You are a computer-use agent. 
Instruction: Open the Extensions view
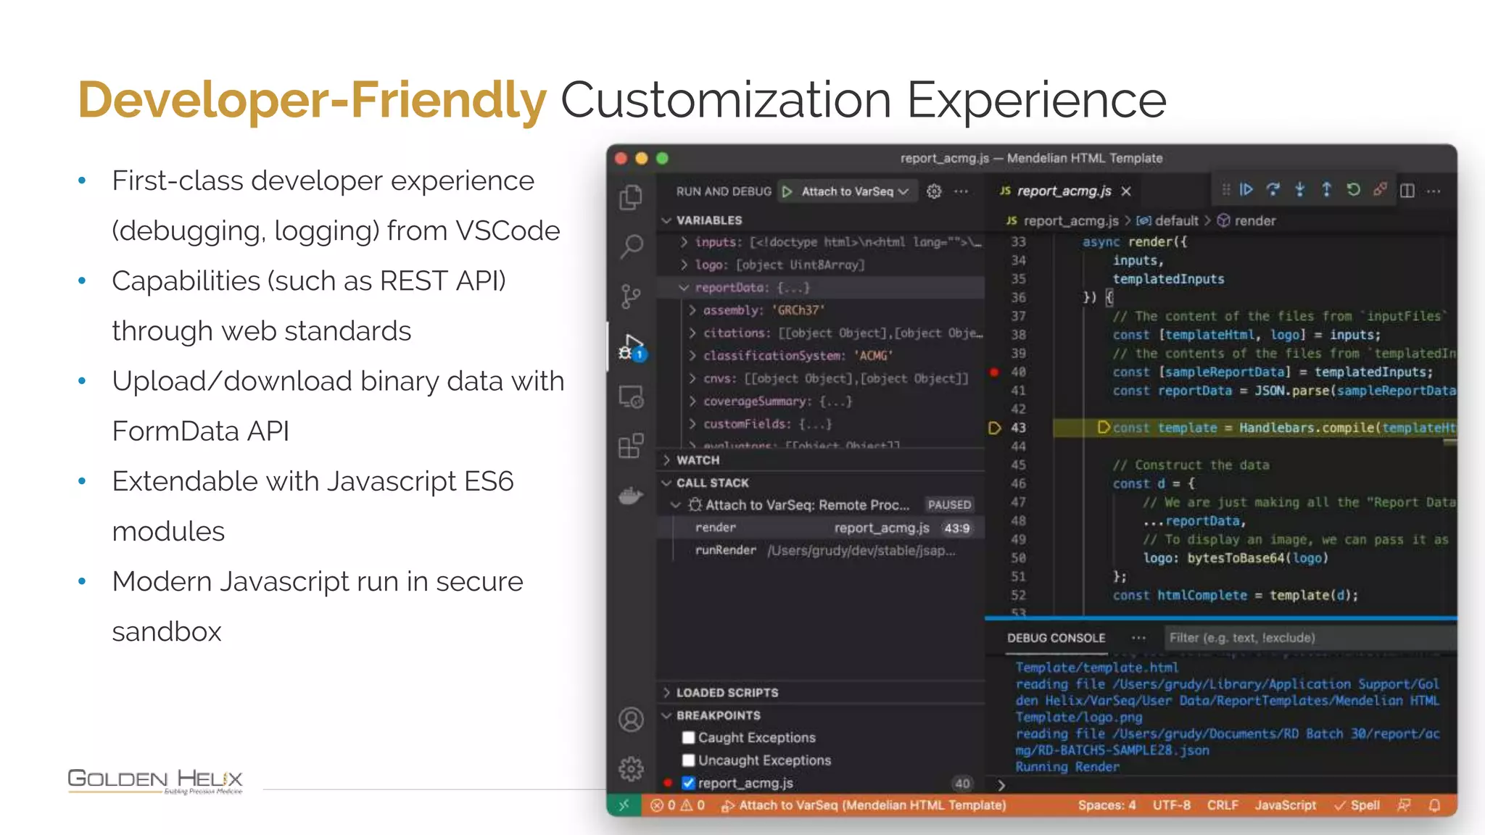click(x=631, y=446)
